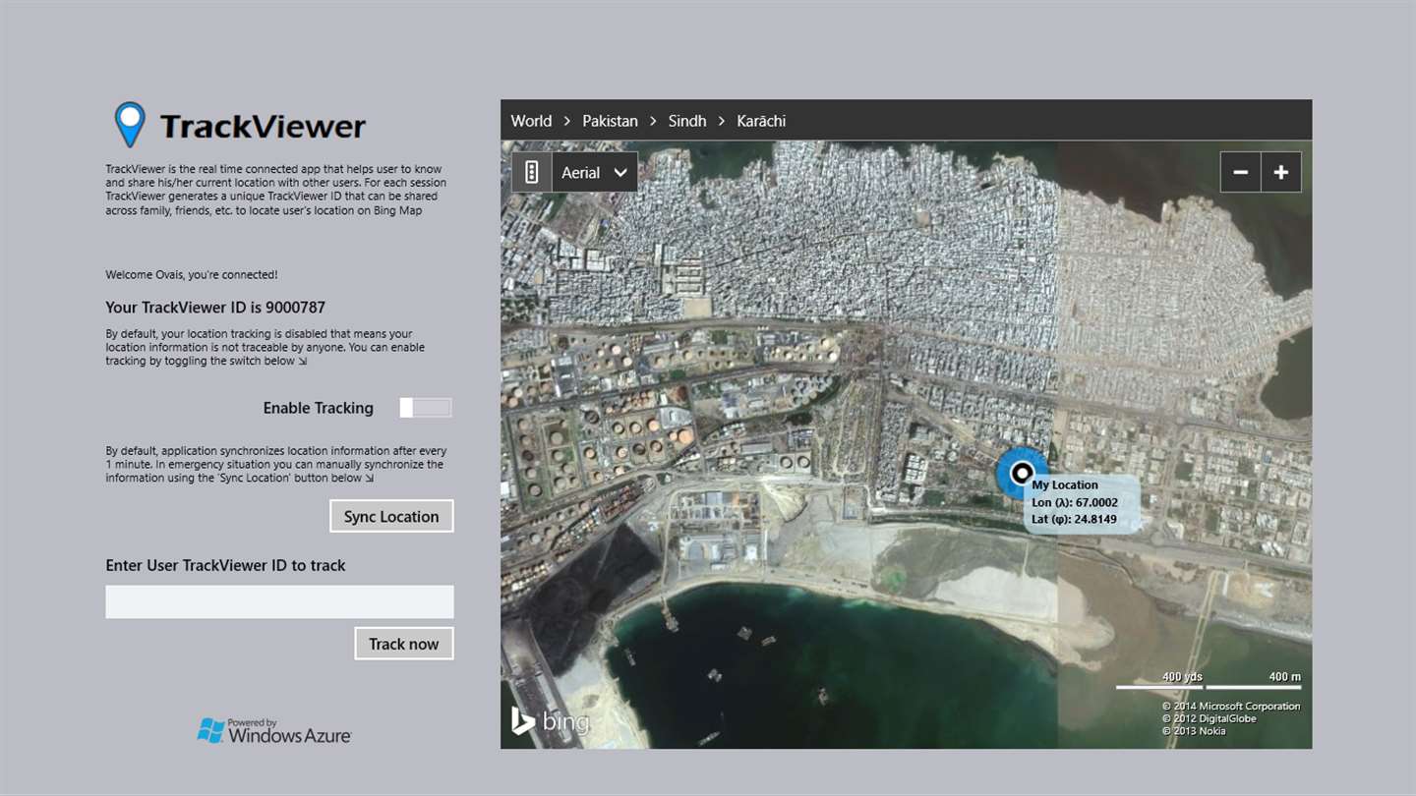Select Karāchi in the map breadcrumb
1416x796 pixels.
click(x=761, y=121)
